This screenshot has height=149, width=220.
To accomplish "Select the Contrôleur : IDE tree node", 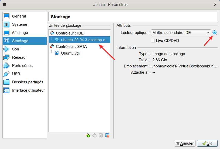I will [x=70, y=33].
